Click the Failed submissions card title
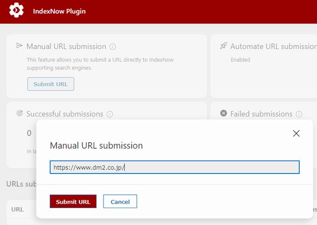The image size is (317, 225). click(x=261, y=114)
